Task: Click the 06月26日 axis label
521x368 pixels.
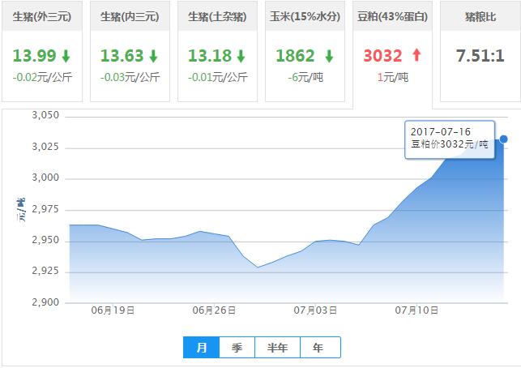Action: pyautogui.click(x=214, y=310)
